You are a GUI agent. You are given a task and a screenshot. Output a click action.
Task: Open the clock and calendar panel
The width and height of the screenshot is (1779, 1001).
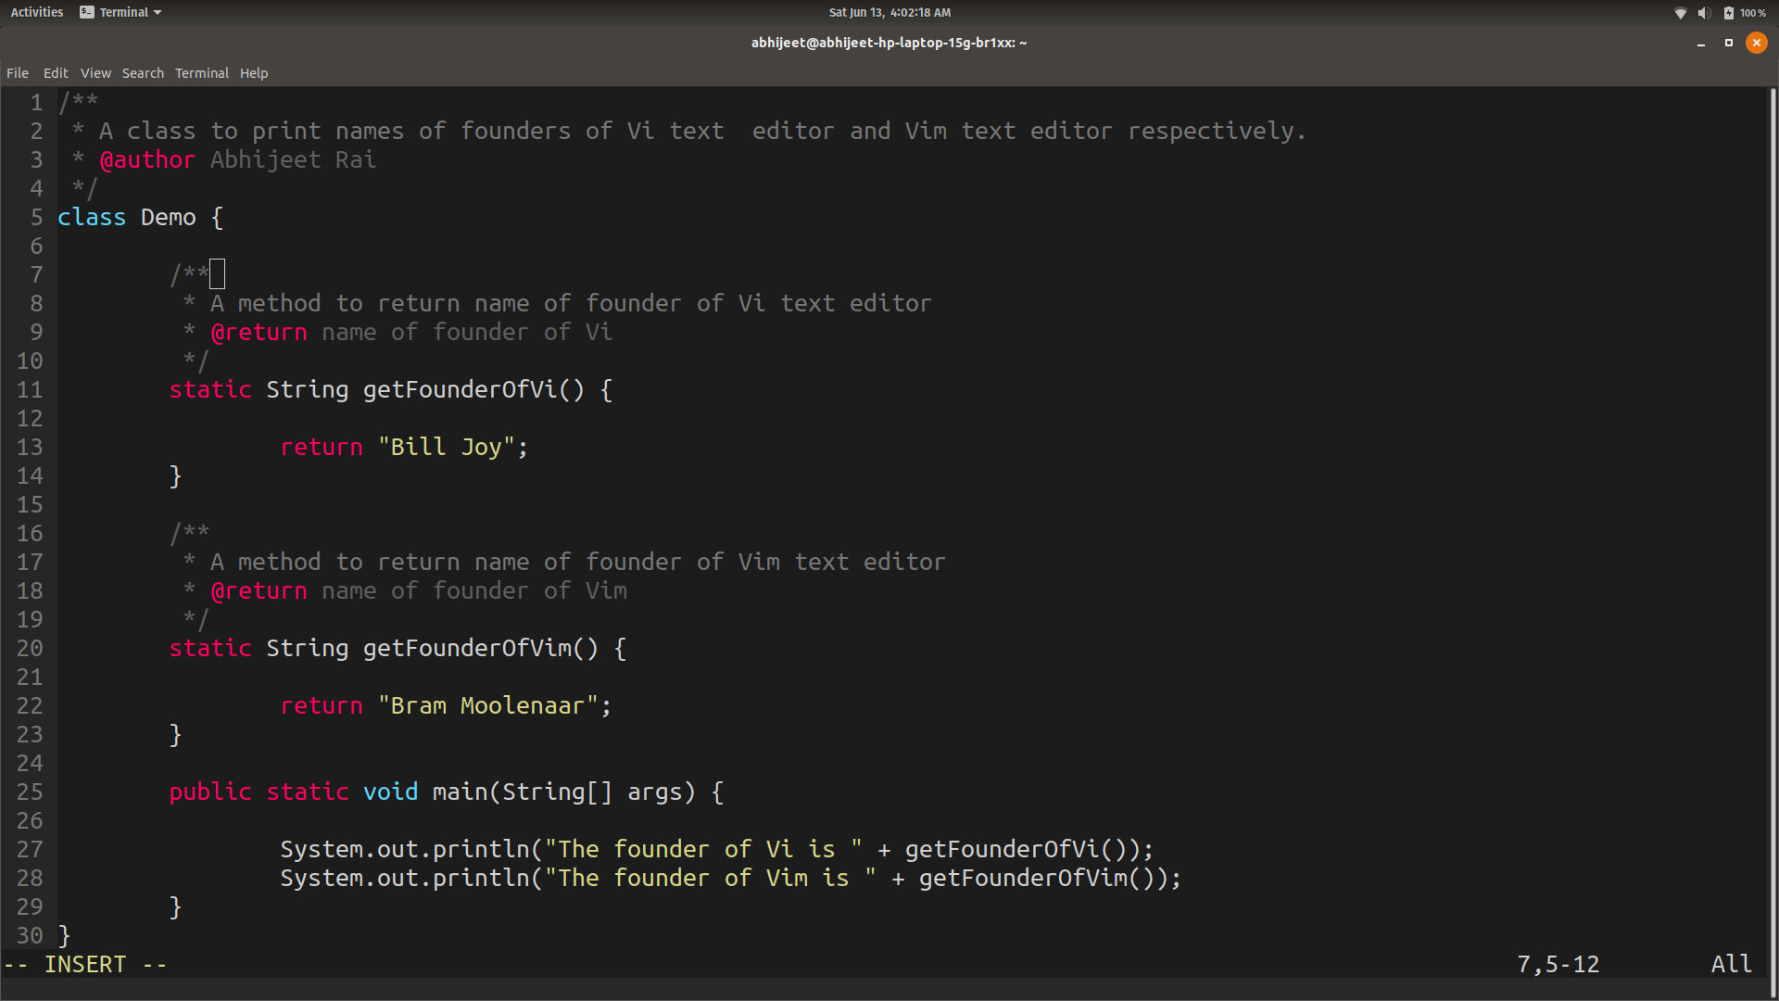coord(889,12)
